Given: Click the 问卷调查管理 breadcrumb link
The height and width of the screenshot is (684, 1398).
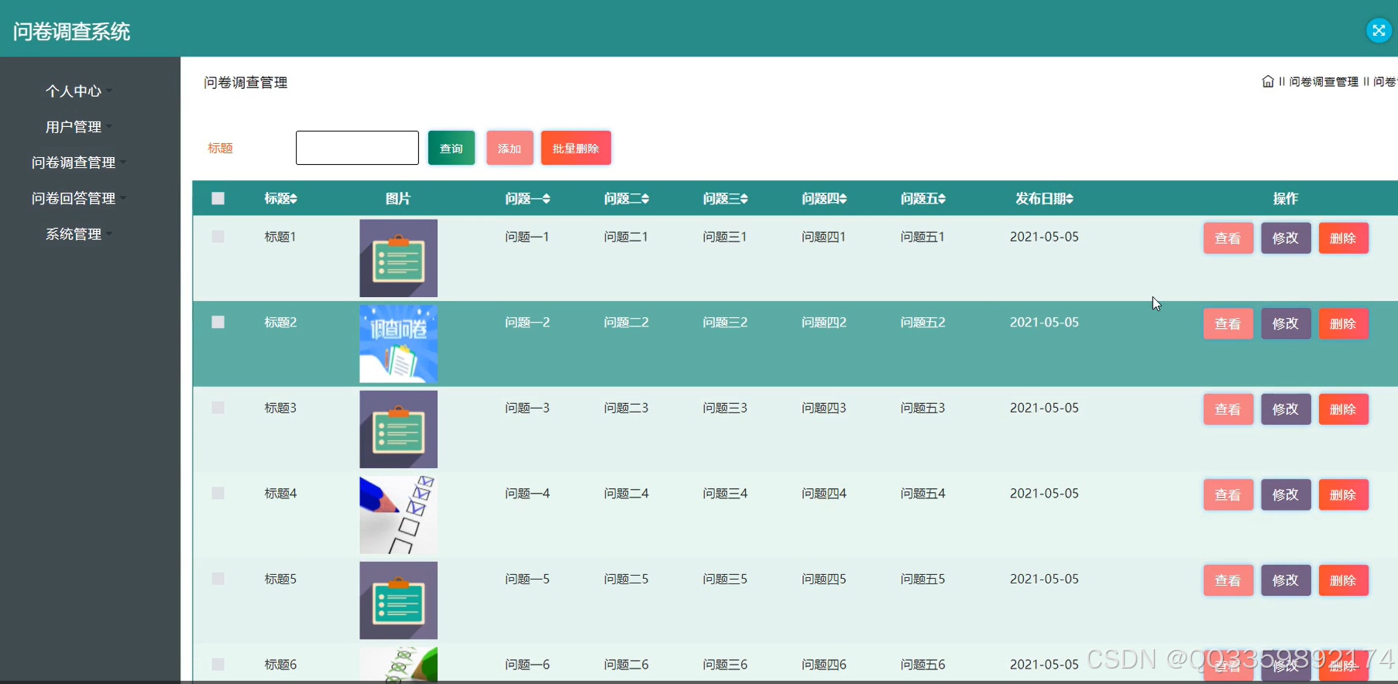Looking at the screenshot, I should click(1324, 81).
